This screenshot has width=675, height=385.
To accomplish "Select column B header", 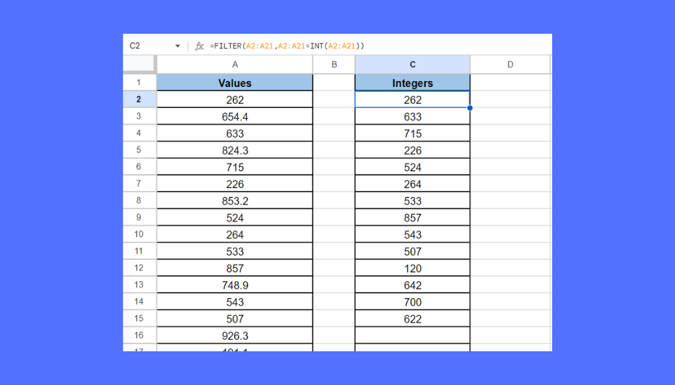I will click(x=334, y=65).
